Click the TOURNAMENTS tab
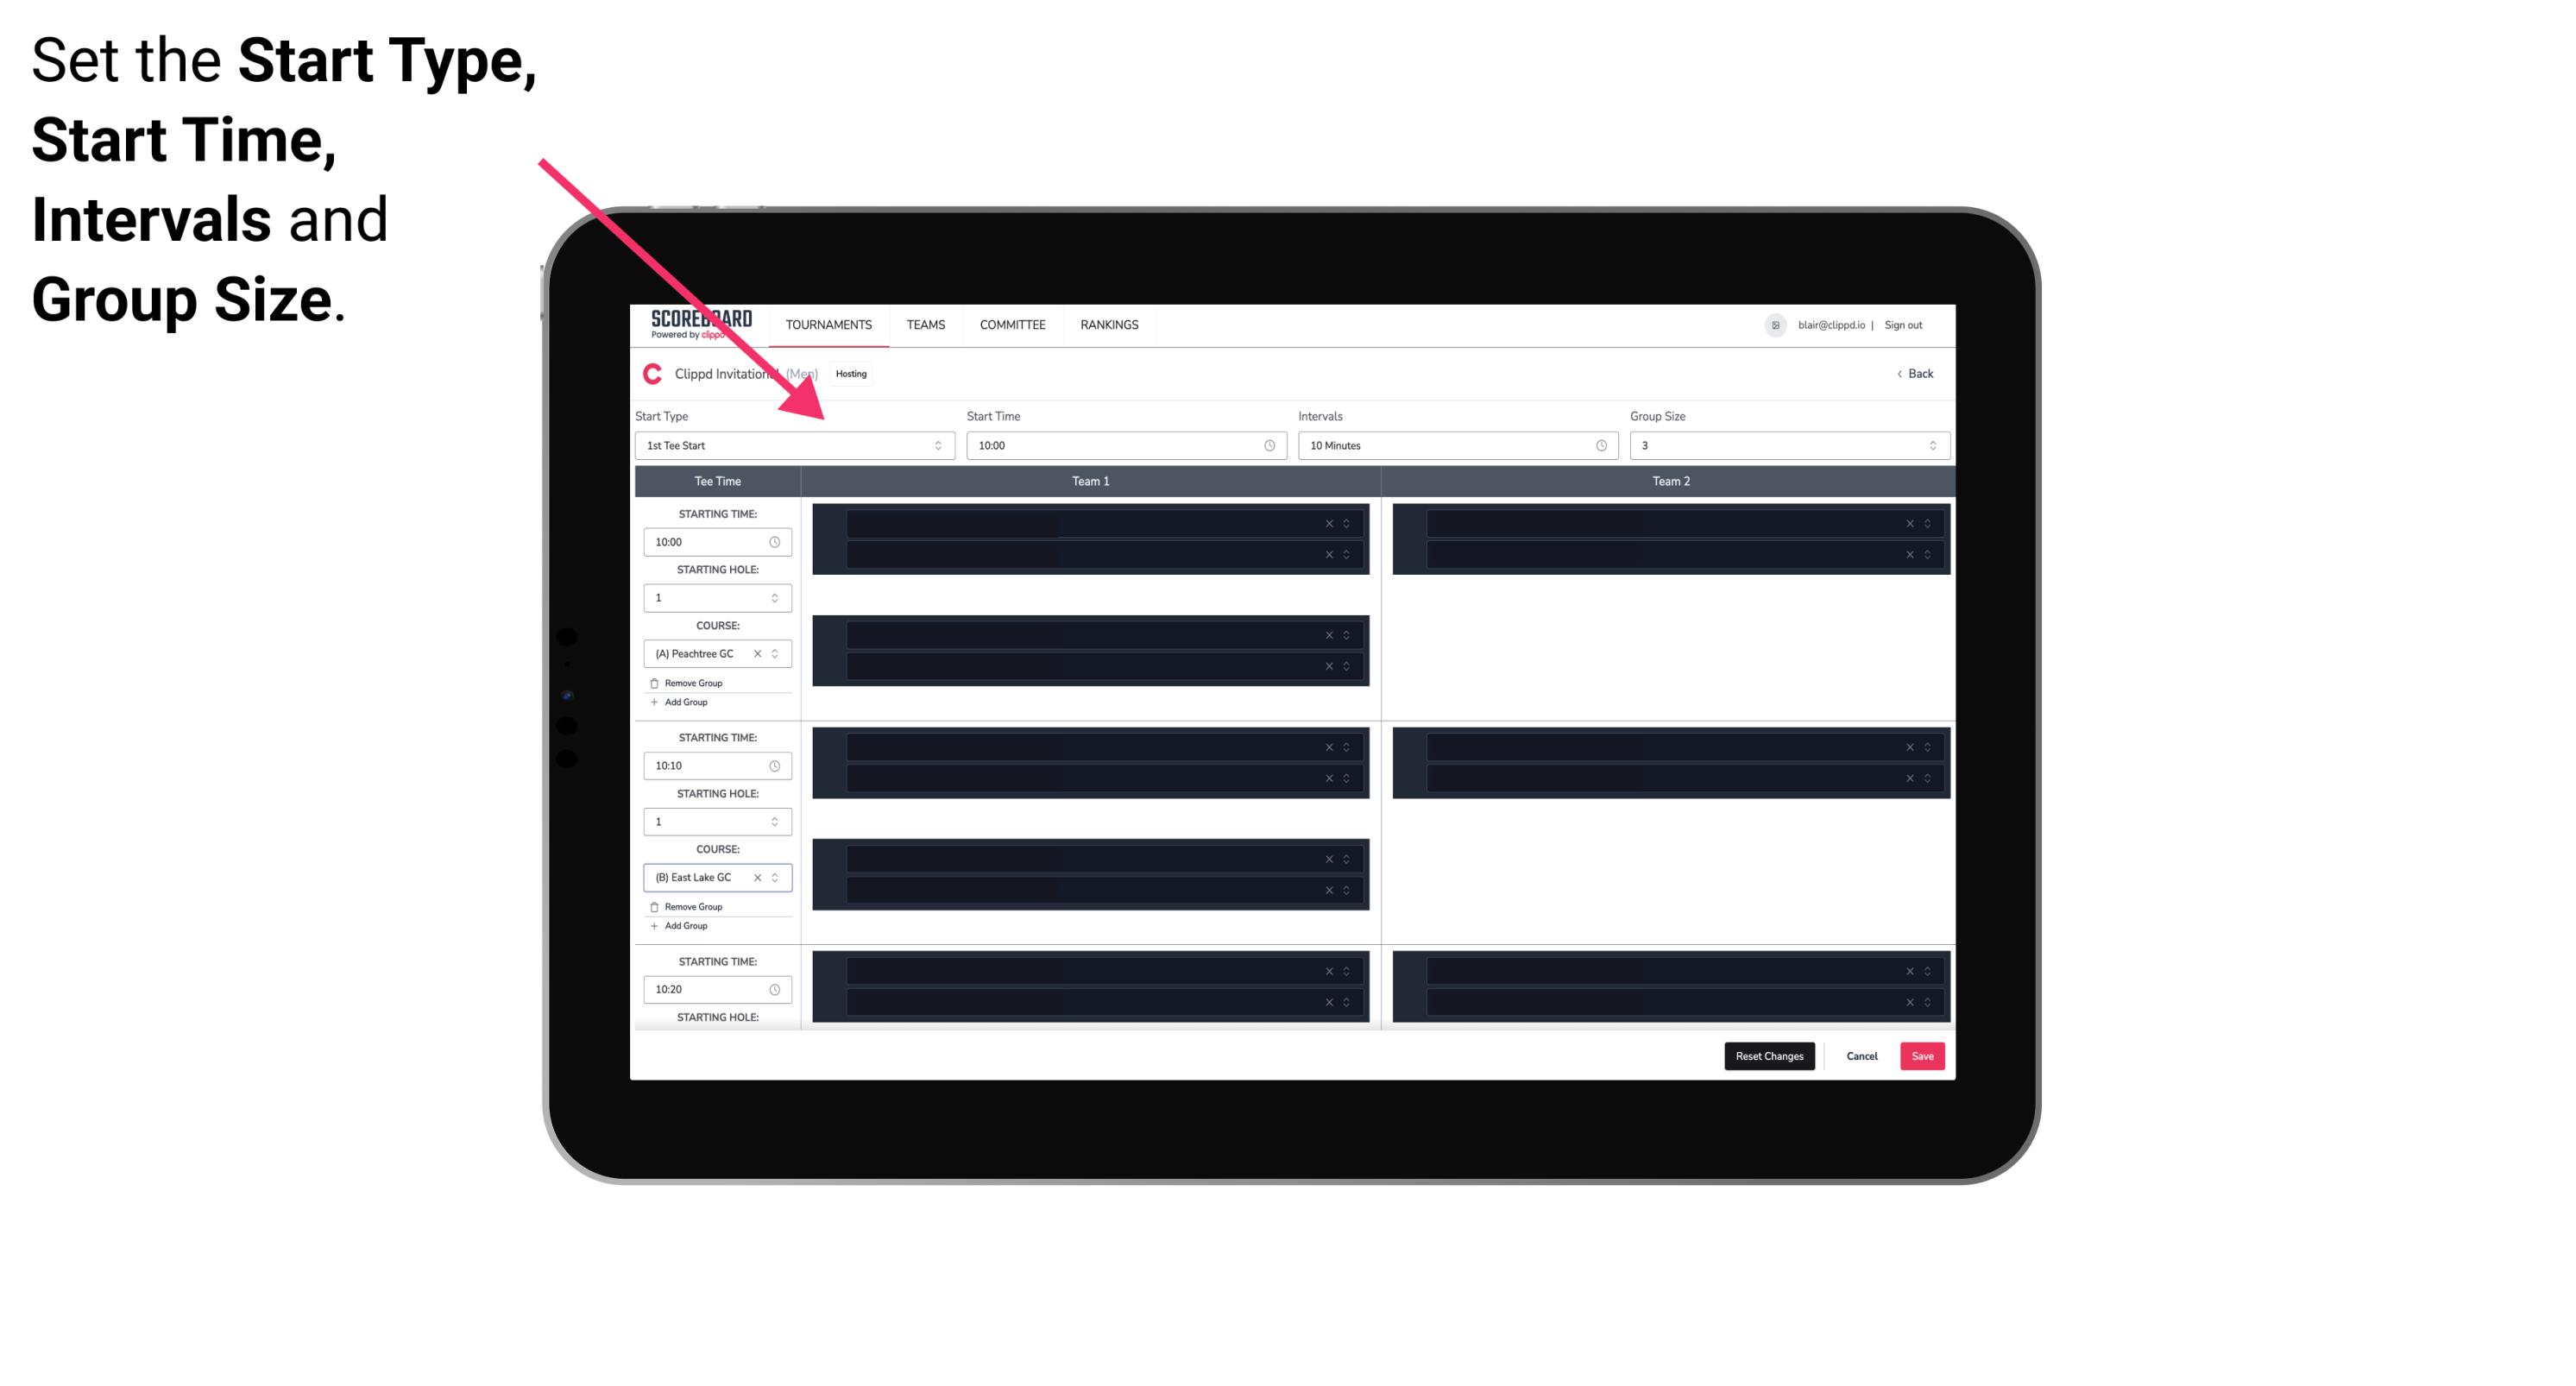2576x1386 pixels. click(828, 326)
